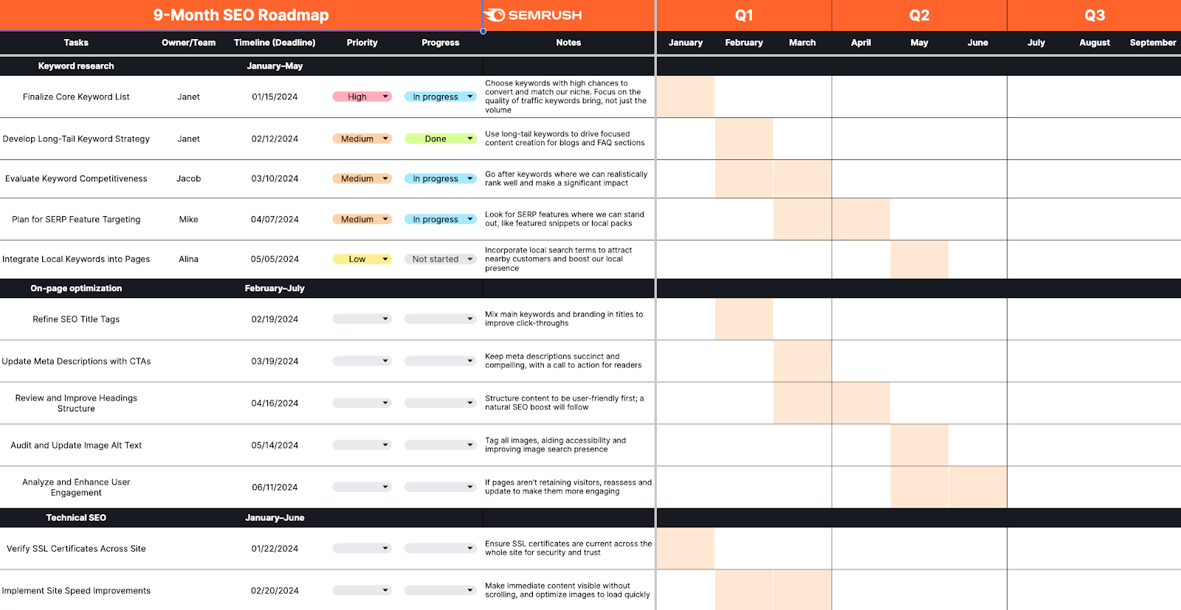Click the 01/15/2024 deadline cell
This screenshot has height=610, width=1181.
(x=275, y=97)
